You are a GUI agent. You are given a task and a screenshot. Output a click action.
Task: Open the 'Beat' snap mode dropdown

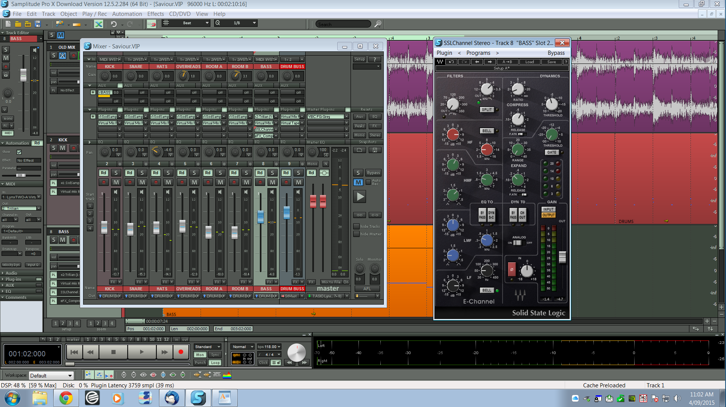click(x=196, y=23)
